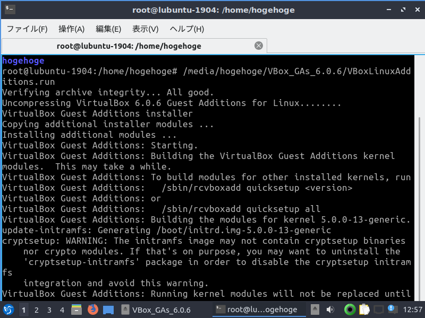Click 'modules. This may take a while.' line
This screenshot has height=318, width=425.
coord(87,167)
